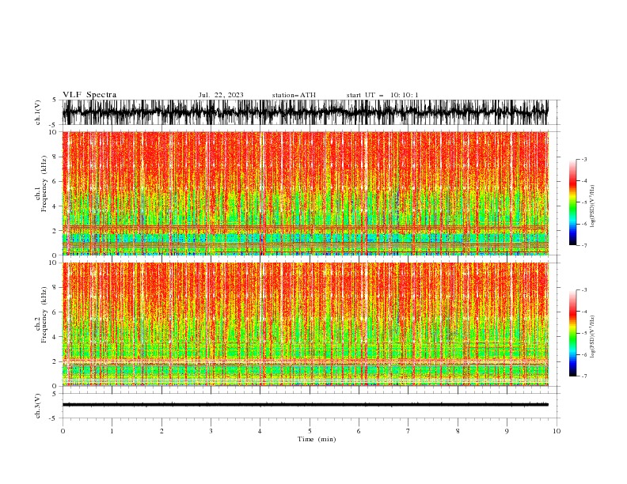Click the ch.3 voltage waveform trace

[306, 405]
